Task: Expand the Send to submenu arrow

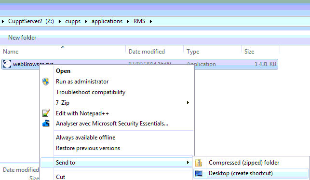Action: pos(188,163)
